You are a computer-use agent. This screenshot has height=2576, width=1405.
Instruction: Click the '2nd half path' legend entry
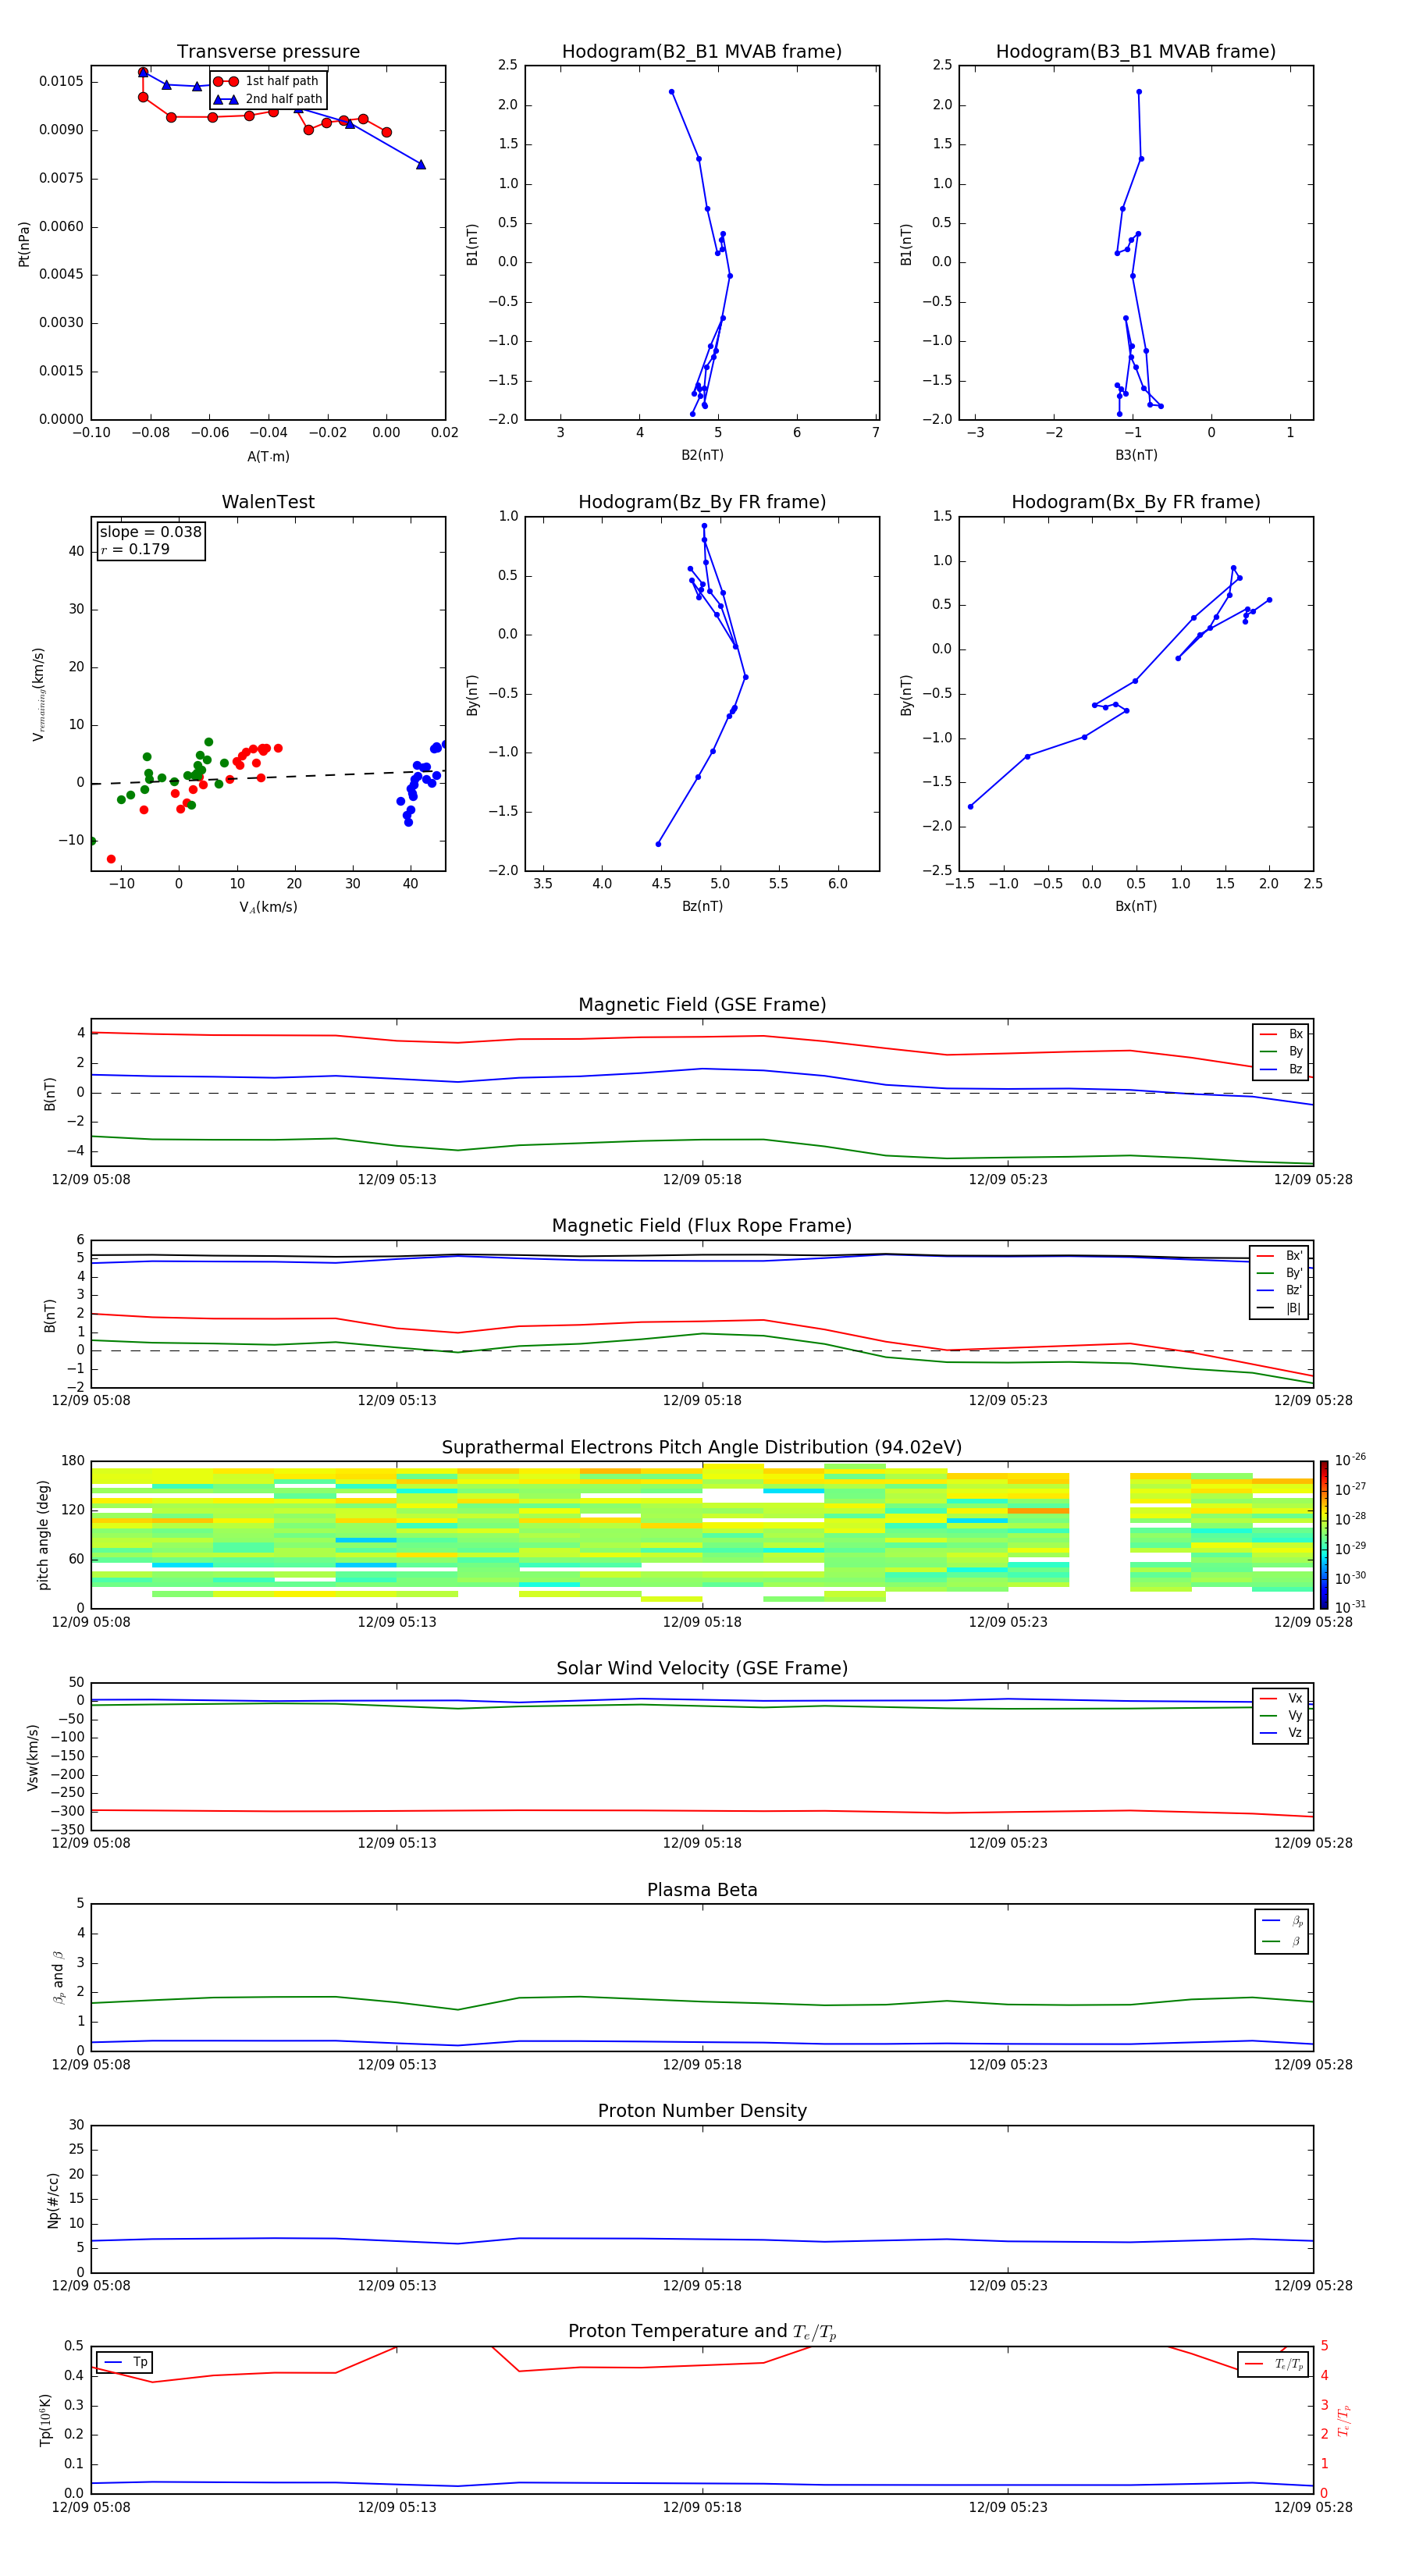268,99
